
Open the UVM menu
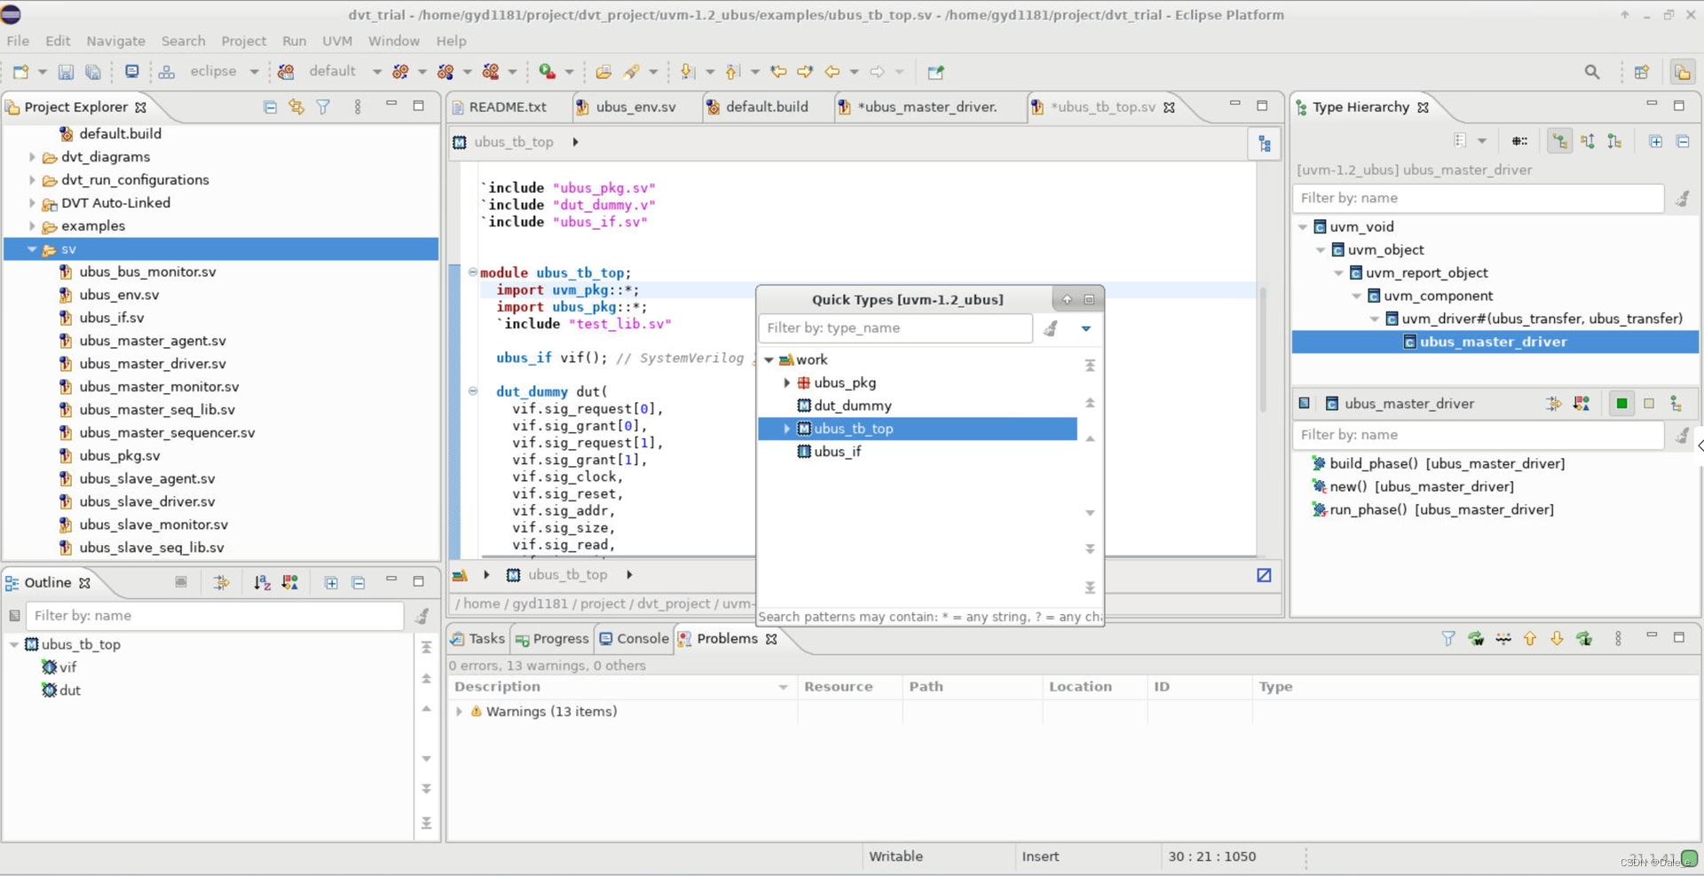click(x=337, y=41)
